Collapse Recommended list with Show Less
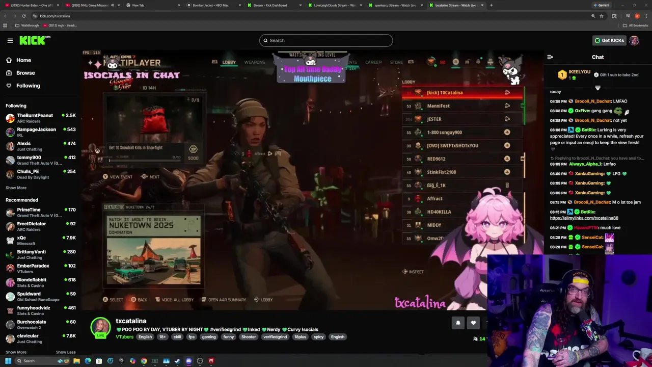Viewport: 652px width, 367px height. (65, 352)
